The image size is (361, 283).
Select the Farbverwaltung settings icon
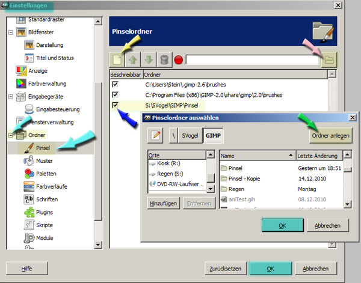point(20,84)
